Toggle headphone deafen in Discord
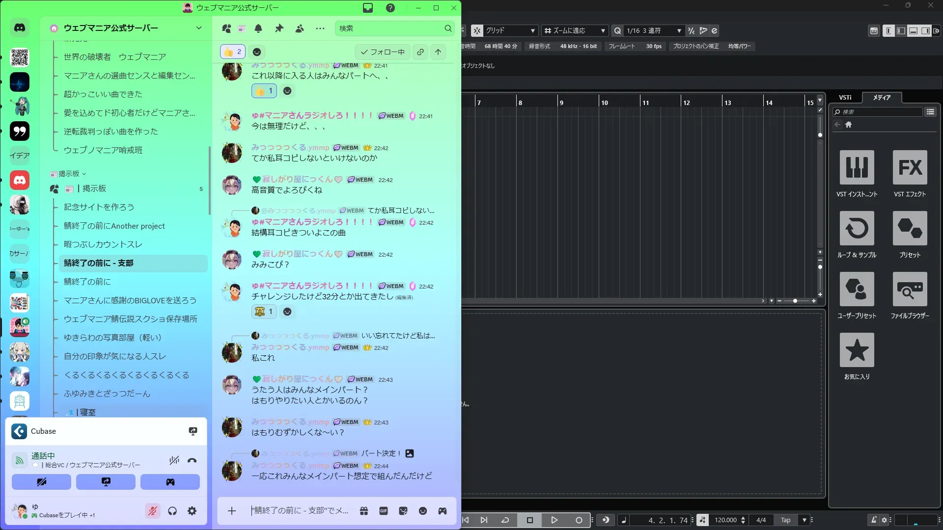Screen dimensions: 943x530 coord(172,511)
